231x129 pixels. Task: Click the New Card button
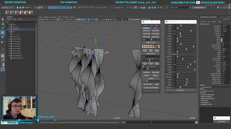point(146,30)
